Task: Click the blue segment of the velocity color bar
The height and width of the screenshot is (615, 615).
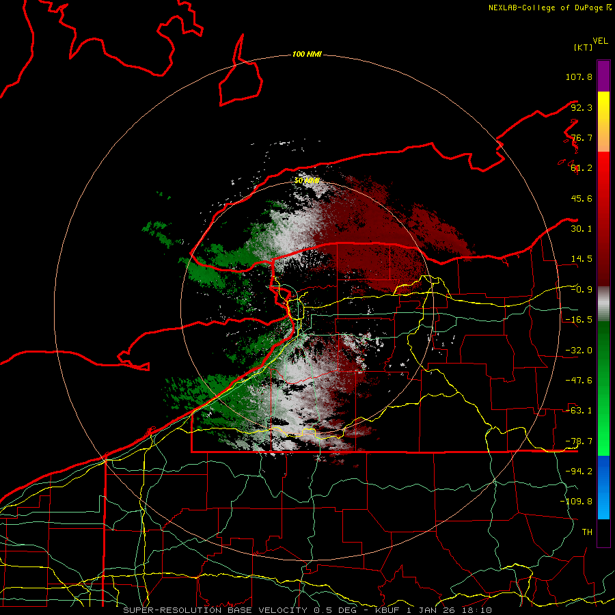Action: (x=603, y=487)
